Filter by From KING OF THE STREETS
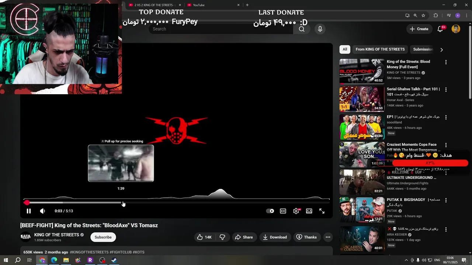 point(380,49)
